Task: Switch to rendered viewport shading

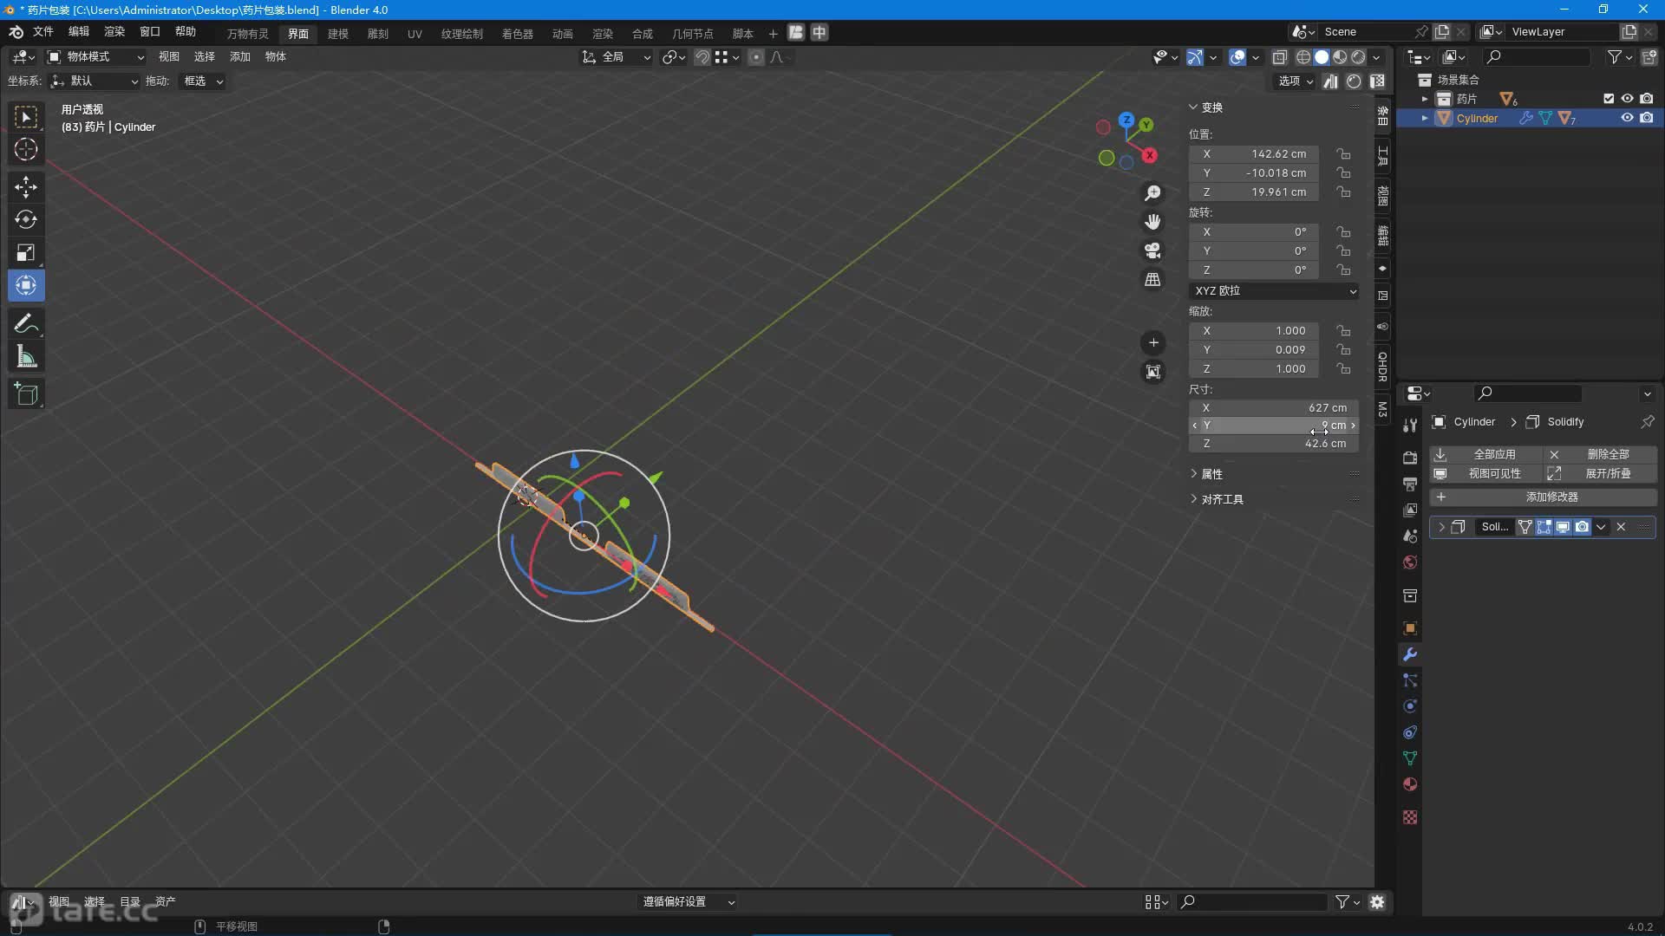Action: [x=1358, y=56]
